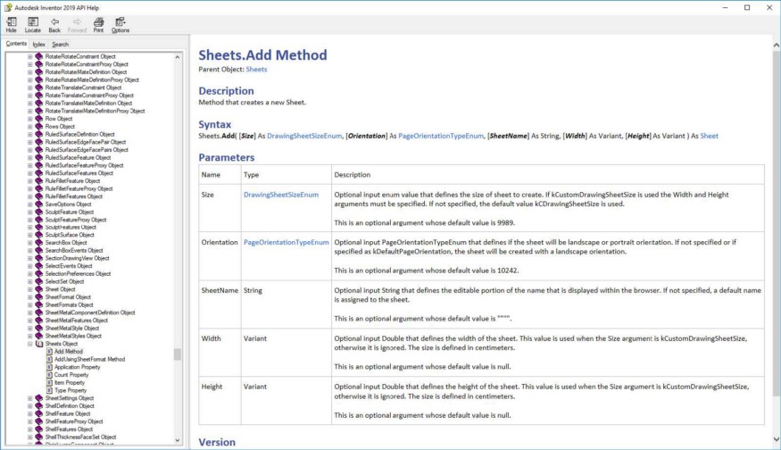Click the Autodesk Inventor help title icon

pyautogui.click(x=8, y=7)
